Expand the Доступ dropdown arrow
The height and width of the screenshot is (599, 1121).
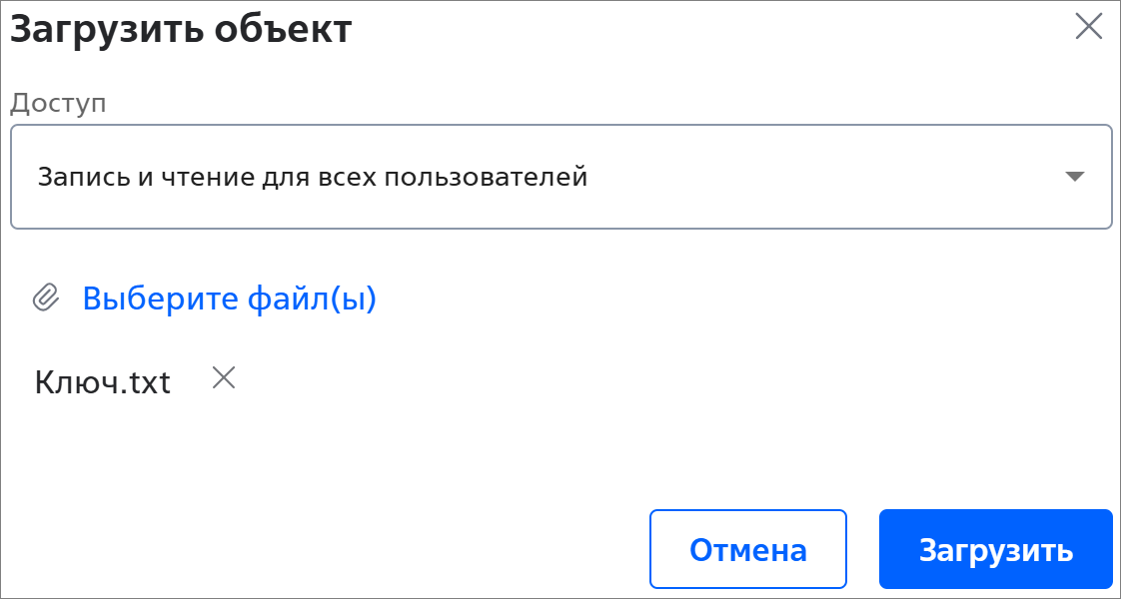pos(1074,177)
